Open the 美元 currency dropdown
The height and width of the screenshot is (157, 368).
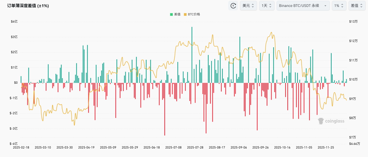click(249, 6)
